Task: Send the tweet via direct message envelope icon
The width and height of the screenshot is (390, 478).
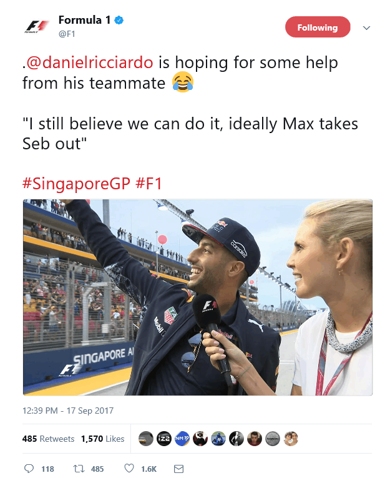Action: tap(178, 469)
